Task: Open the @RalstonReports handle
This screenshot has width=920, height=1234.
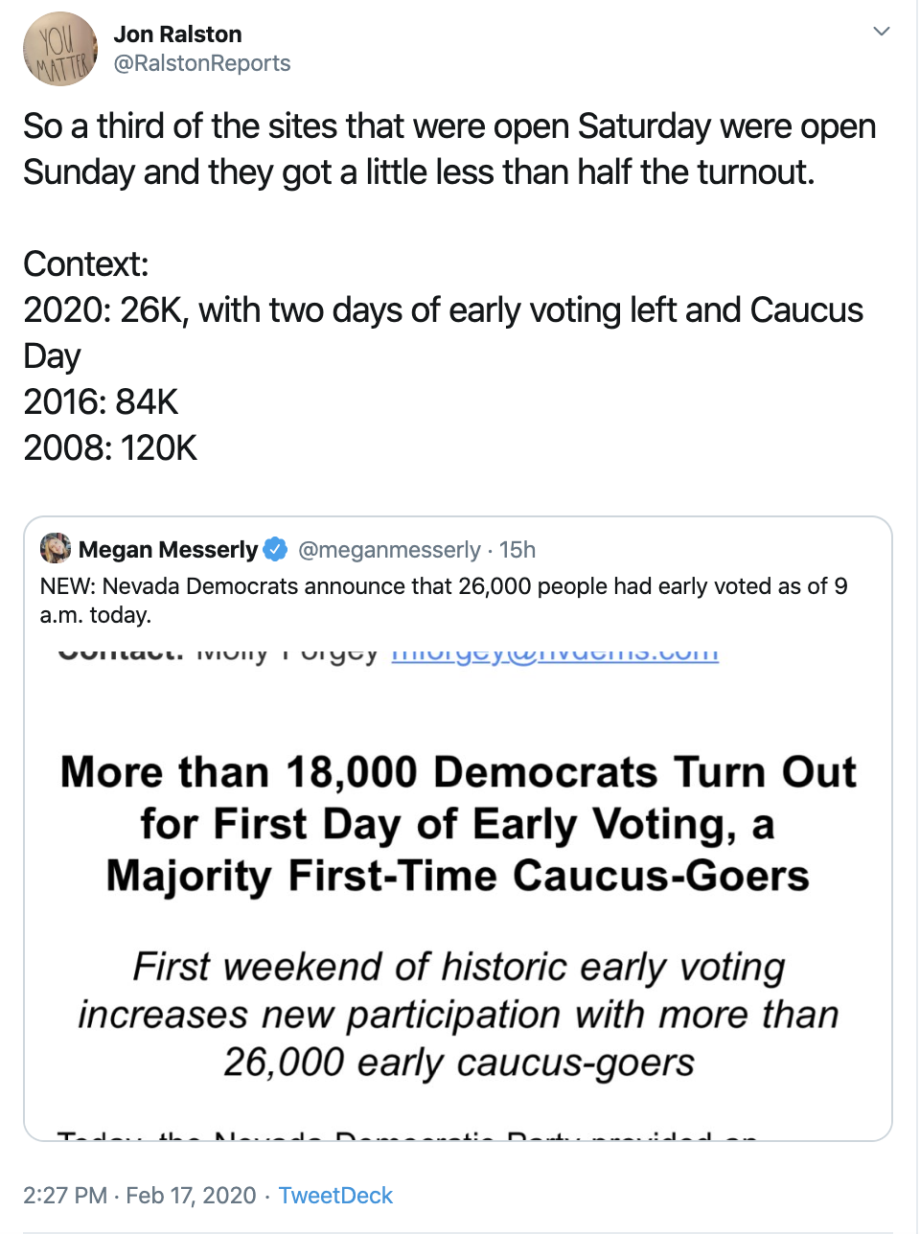Action: [201, 63]
